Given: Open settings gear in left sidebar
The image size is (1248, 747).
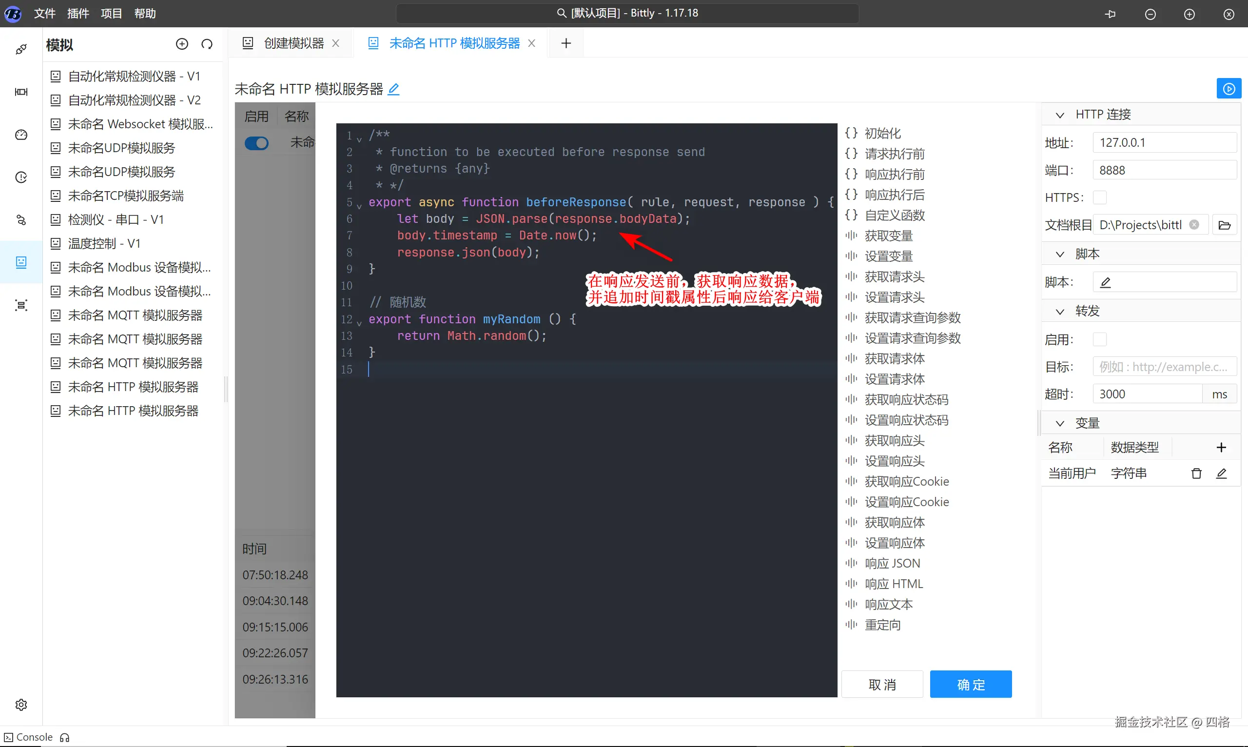Looking at the screenshot, I should pos(21,704).
